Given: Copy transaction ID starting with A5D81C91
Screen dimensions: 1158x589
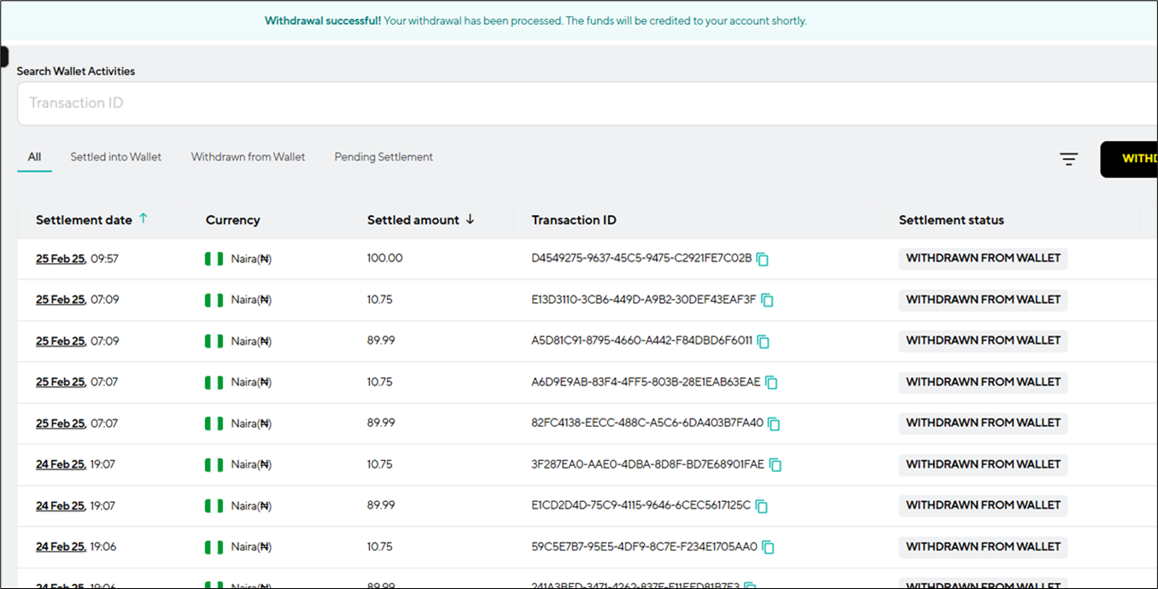Looking at the screenshot, I should (763, 341).
